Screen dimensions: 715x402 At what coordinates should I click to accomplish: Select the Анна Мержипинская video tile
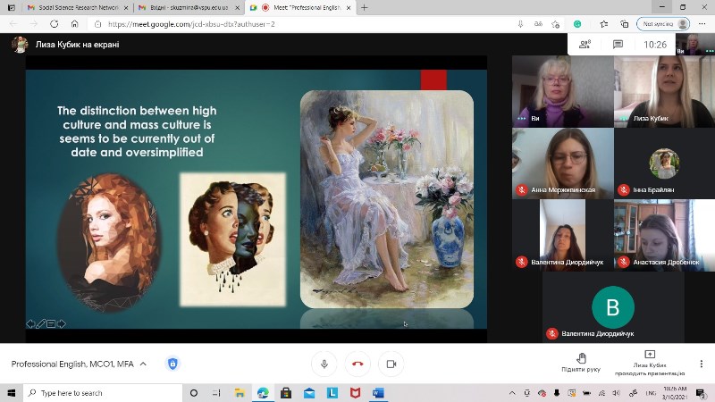click(x=563, y=163)
